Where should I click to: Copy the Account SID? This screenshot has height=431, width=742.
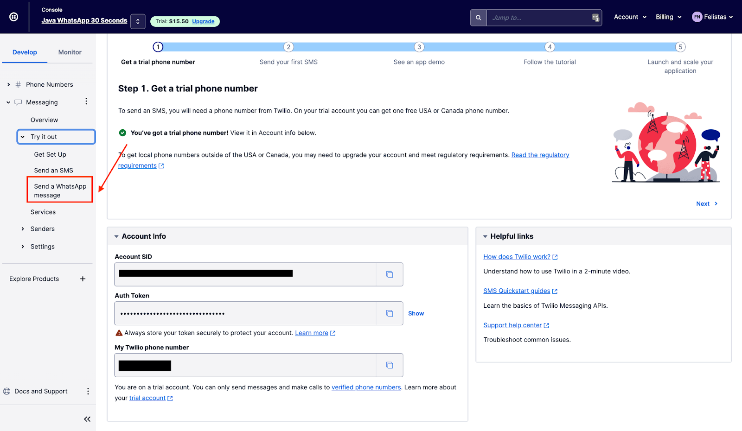tap(390, 274)
